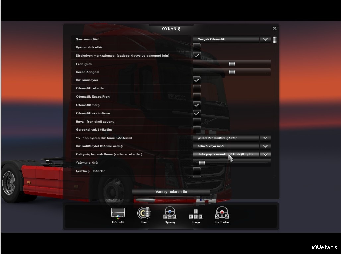
Task: Click the Yağmur sıklığı label
Action: [87, 163]
